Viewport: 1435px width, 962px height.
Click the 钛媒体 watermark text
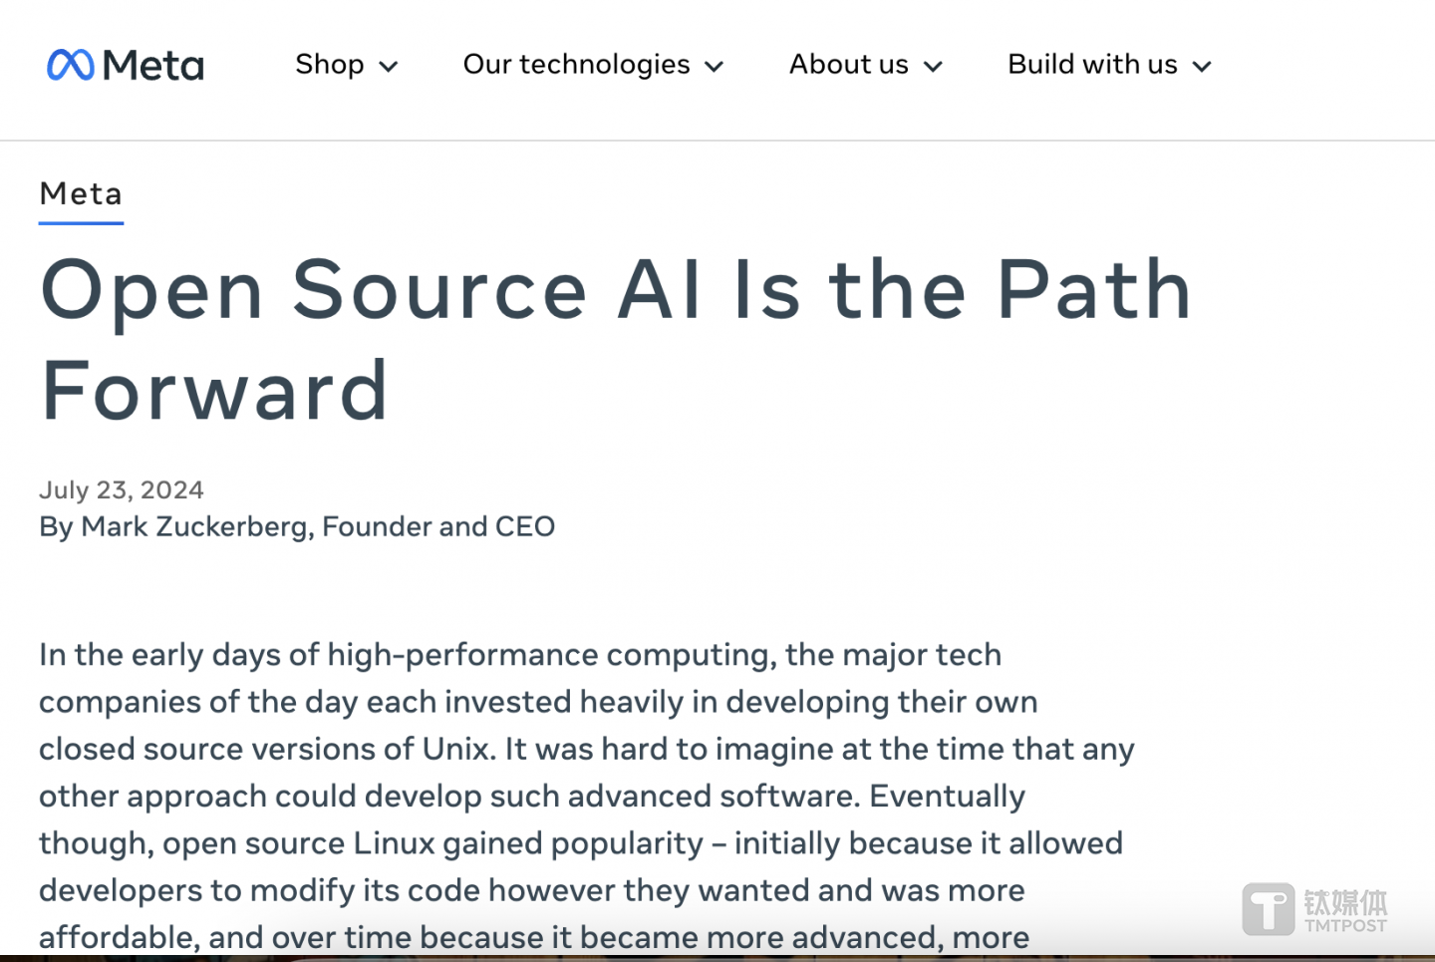point(1345,902)
